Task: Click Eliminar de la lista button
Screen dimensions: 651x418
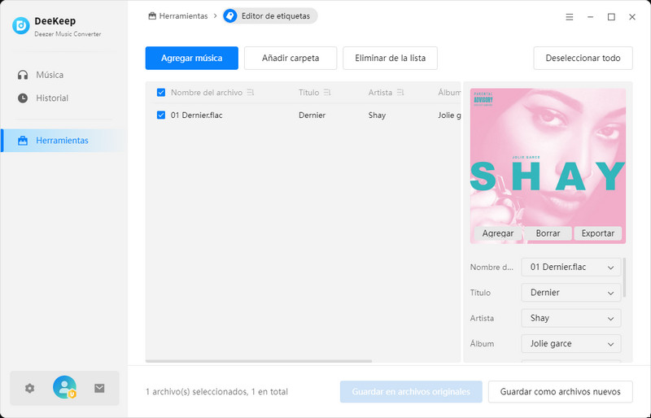Action: pyautogui.click(x=391, y=58)
